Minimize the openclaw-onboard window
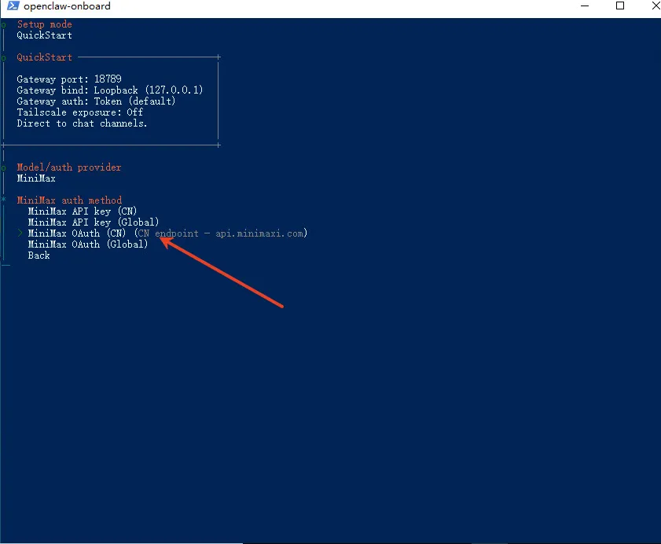 click(585, 6)
